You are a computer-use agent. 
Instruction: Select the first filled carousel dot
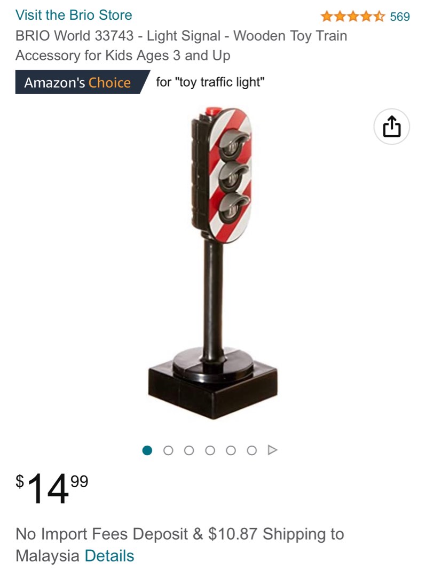[147, 450]
